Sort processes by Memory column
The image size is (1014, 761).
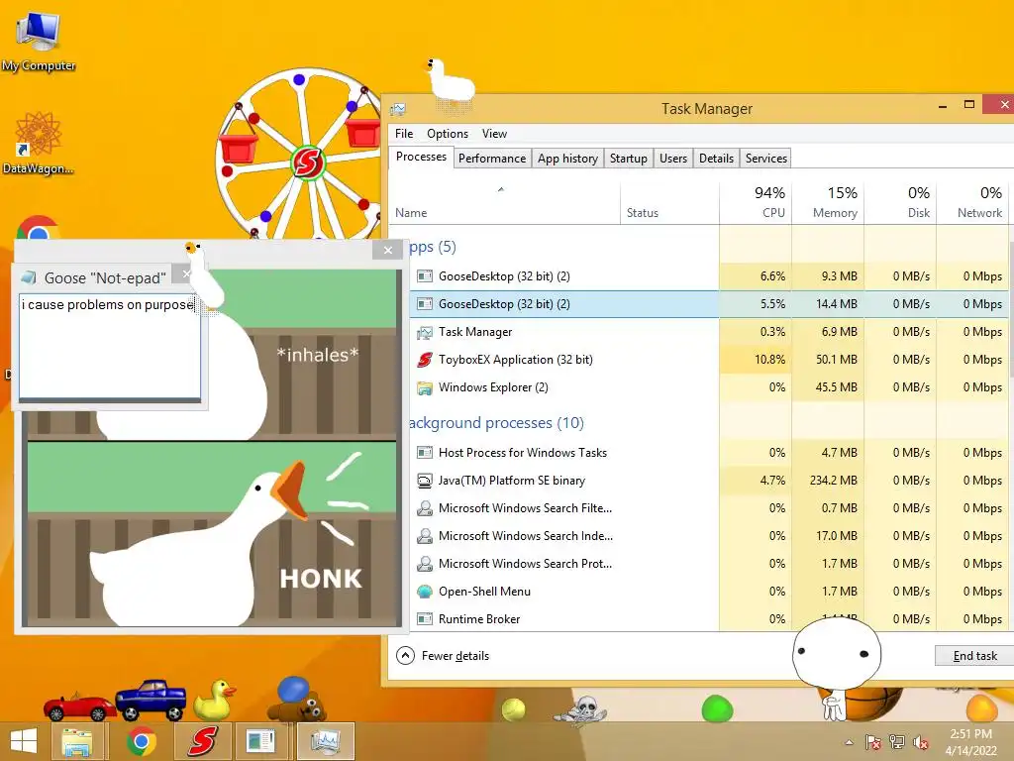coord(828,202)
